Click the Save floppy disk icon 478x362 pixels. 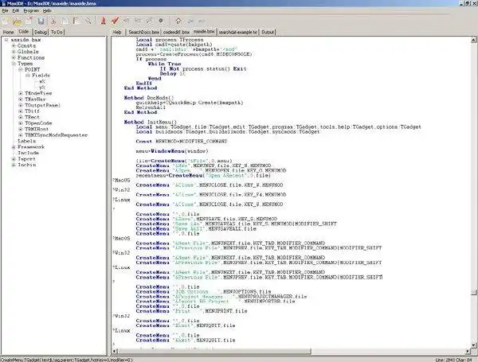click(x=41, y=21)
